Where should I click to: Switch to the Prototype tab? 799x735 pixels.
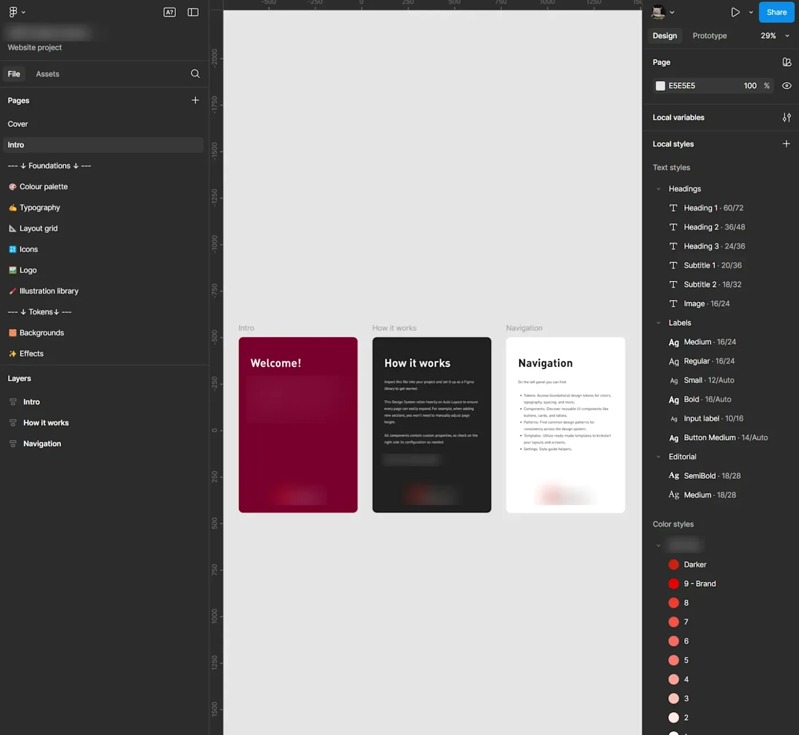click(x=709, y=35)
